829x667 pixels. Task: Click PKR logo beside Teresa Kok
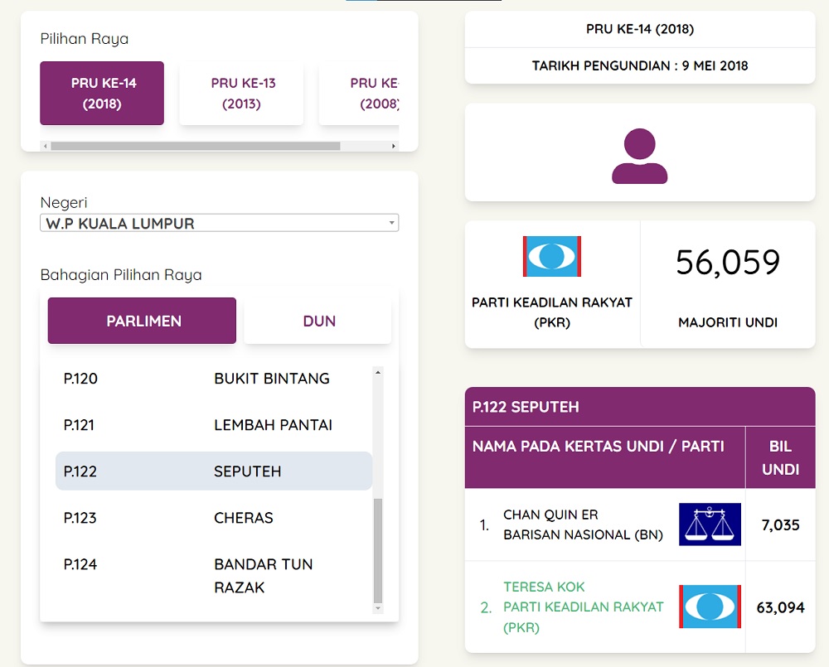tap(710, 607)
